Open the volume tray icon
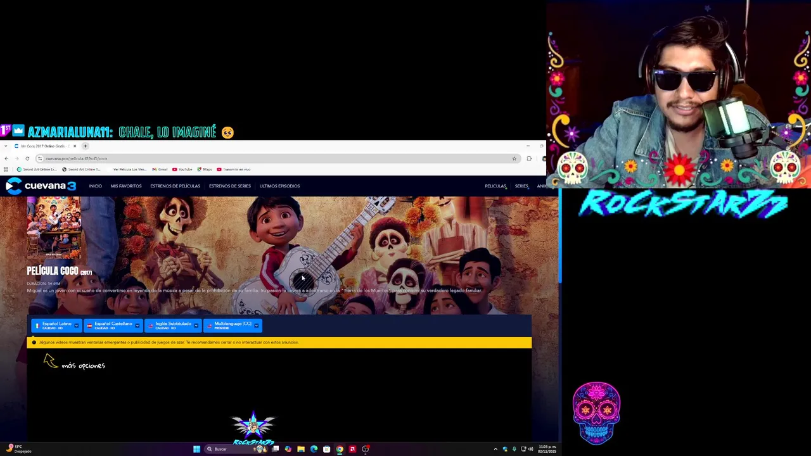The width and height of the screenshot is (811, 456). click(x=531, y=449)
